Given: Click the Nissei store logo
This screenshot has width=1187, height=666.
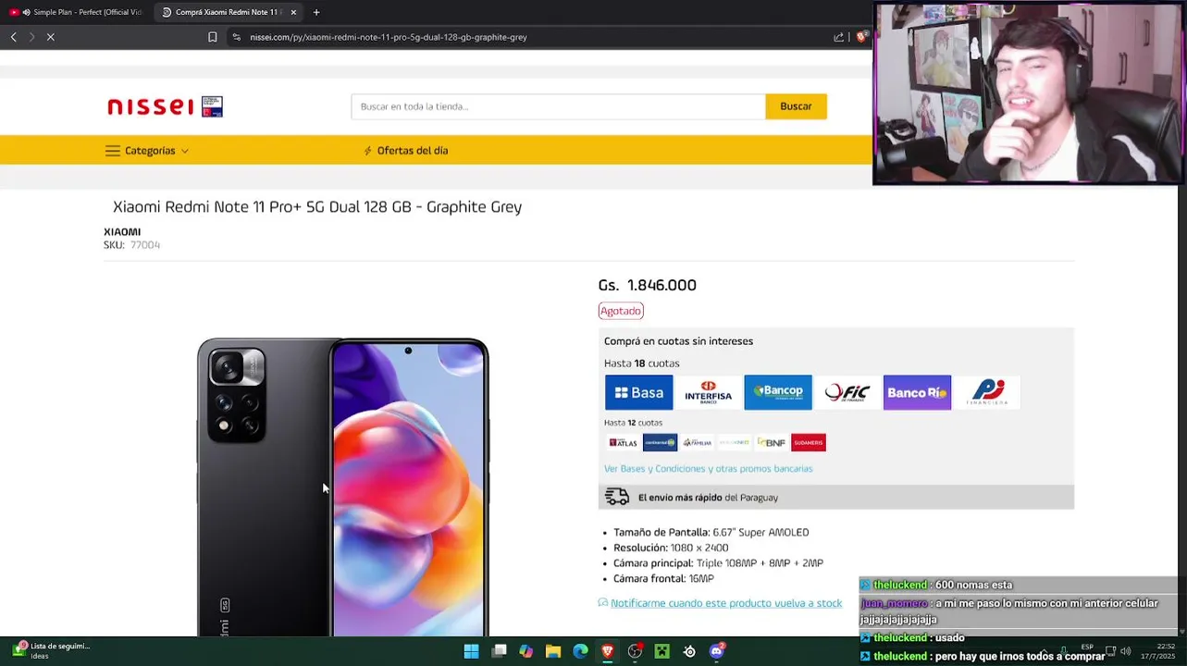Looking at the screenshot, I should coord(165,106).
